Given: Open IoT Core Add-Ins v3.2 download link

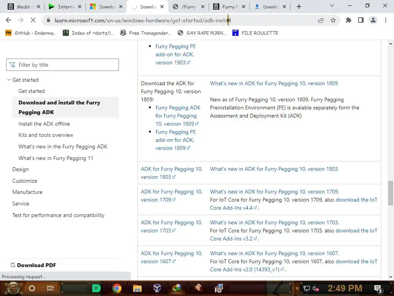Looking at the screenshot, I should click(x=294, y=235).
